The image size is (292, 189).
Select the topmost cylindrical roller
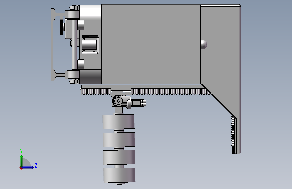click(x=119, y=122)
